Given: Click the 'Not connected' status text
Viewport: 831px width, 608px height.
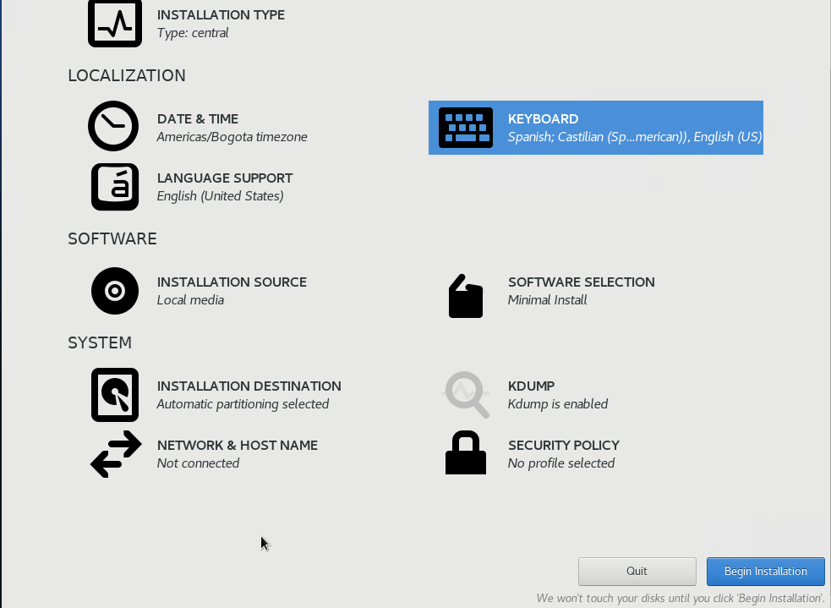Looking at the screenshot, I should (x=198, y=463).
